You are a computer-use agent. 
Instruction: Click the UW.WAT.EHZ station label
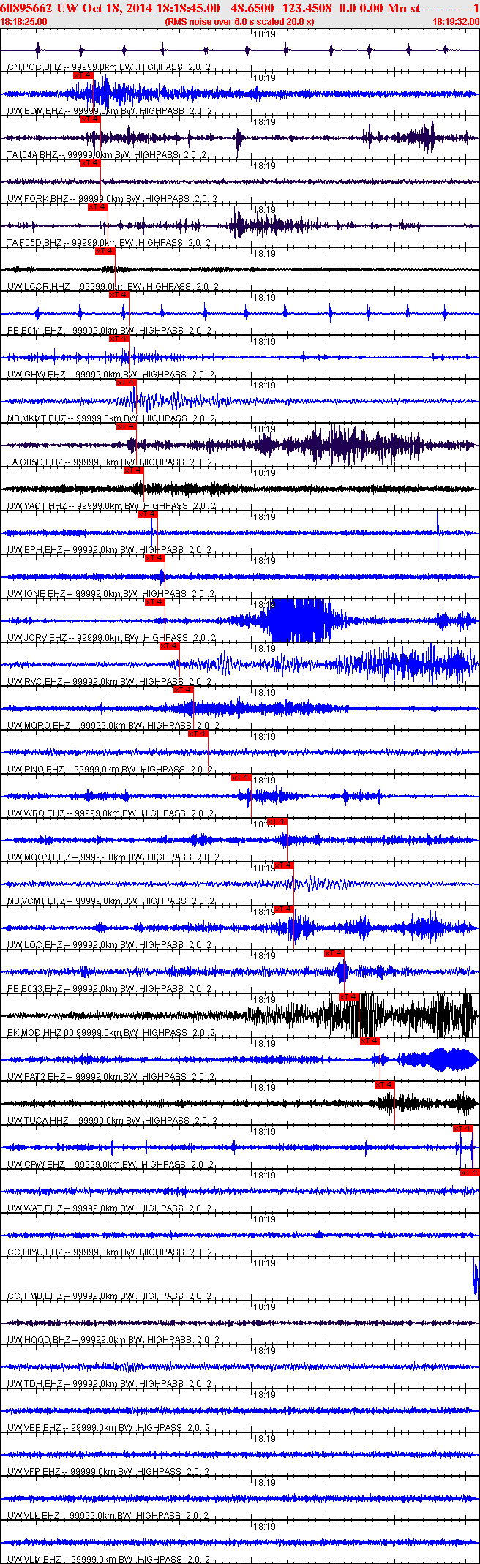coord(35,1208)
